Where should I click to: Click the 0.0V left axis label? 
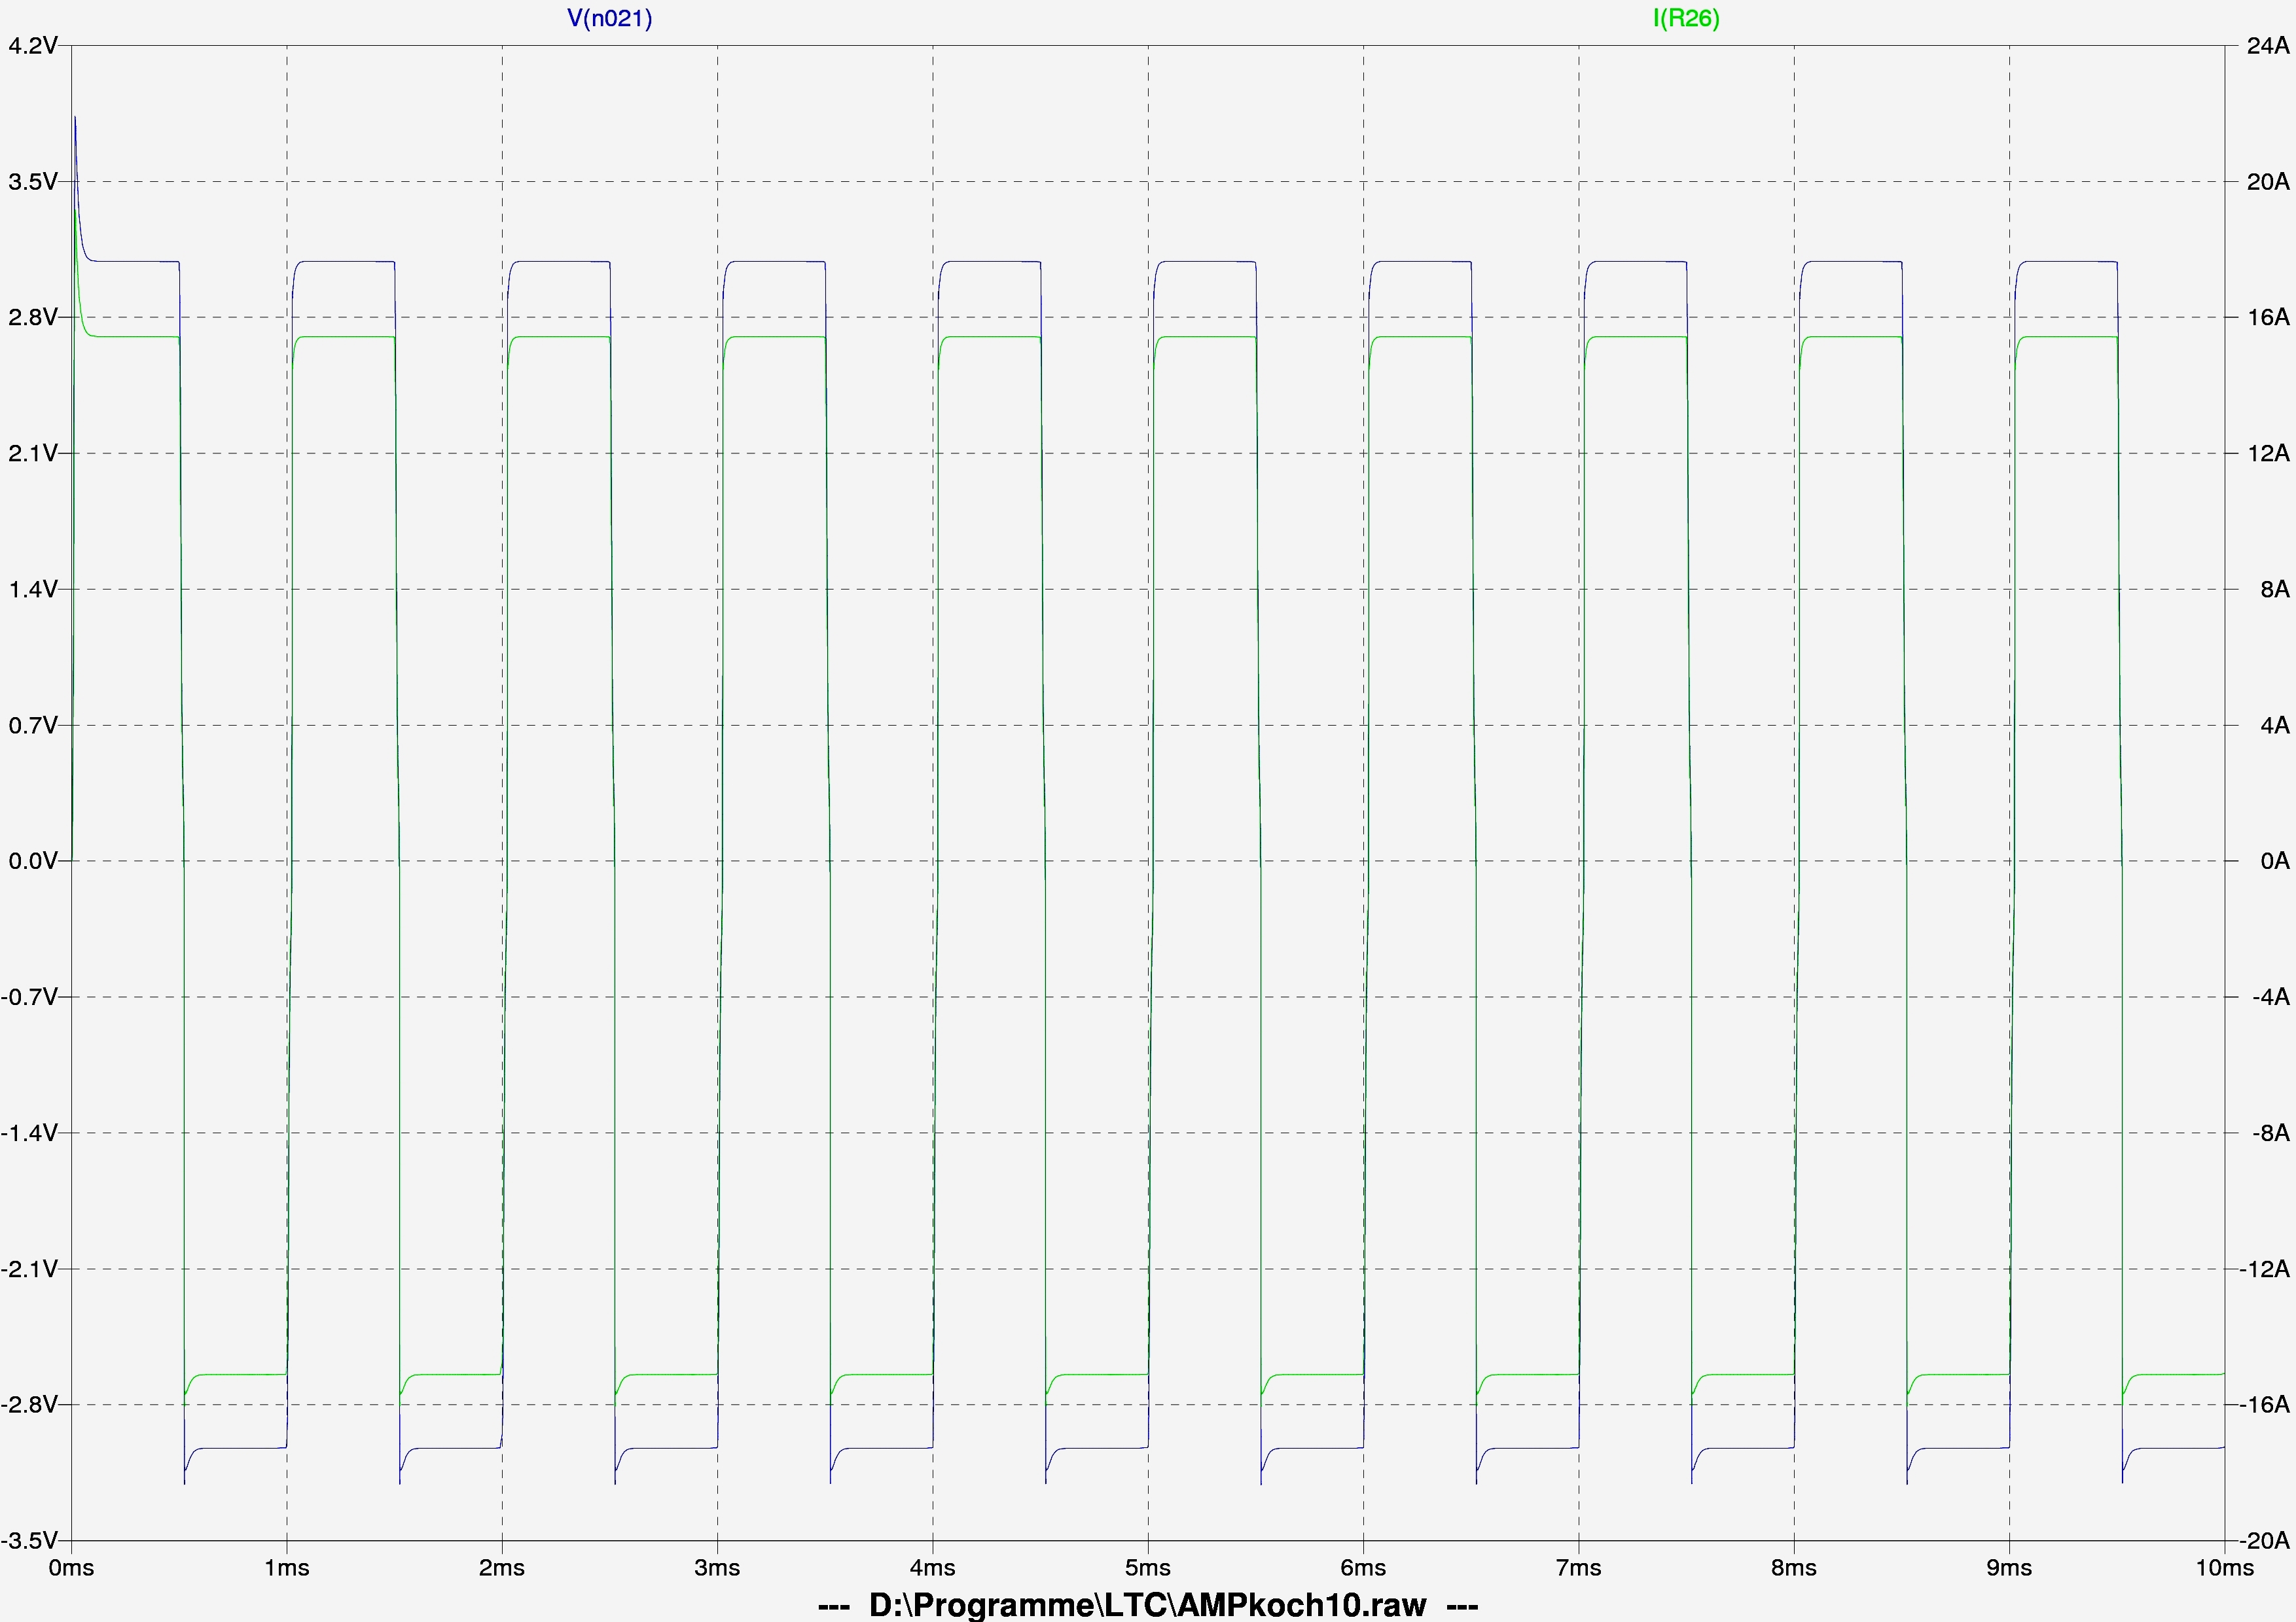point(31,862)
